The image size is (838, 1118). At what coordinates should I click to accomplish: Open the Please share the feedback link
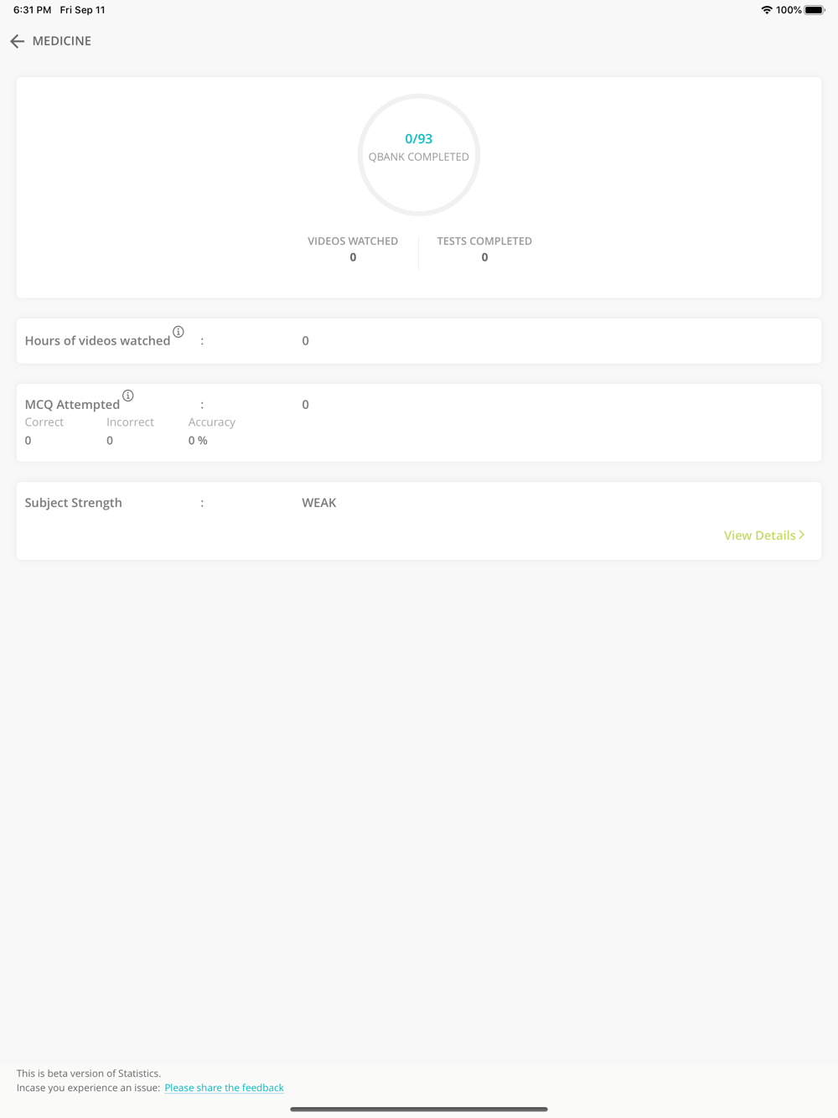click(224, 1088)
